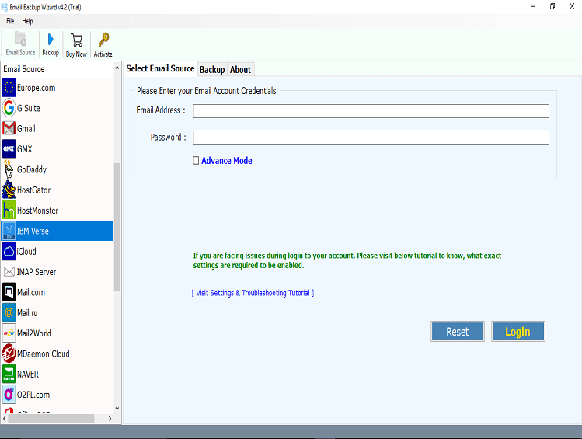Select the Mail2World icon
Screen dimensions: 582x439
(x=9, y=333)
